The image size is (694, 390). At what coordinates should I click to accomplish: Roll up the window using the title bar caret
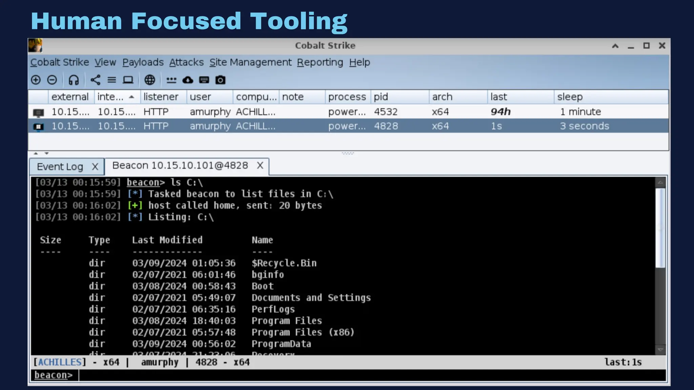coord(615,46)
